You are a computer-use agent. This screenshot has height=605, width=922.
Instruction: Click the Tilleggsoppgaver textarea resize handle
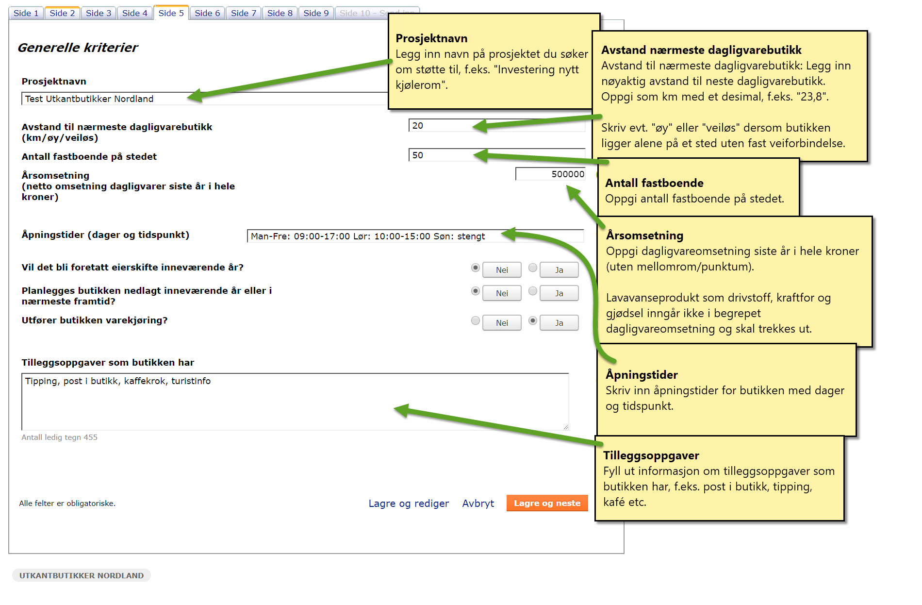coord(565,427)
